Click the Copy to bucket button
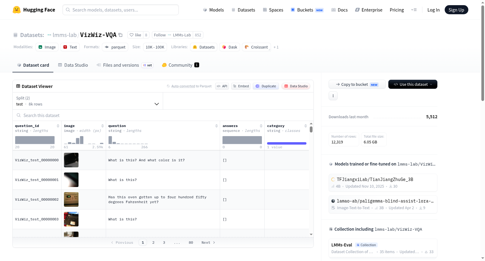The image size is (485, 261). tap(357, 84)
